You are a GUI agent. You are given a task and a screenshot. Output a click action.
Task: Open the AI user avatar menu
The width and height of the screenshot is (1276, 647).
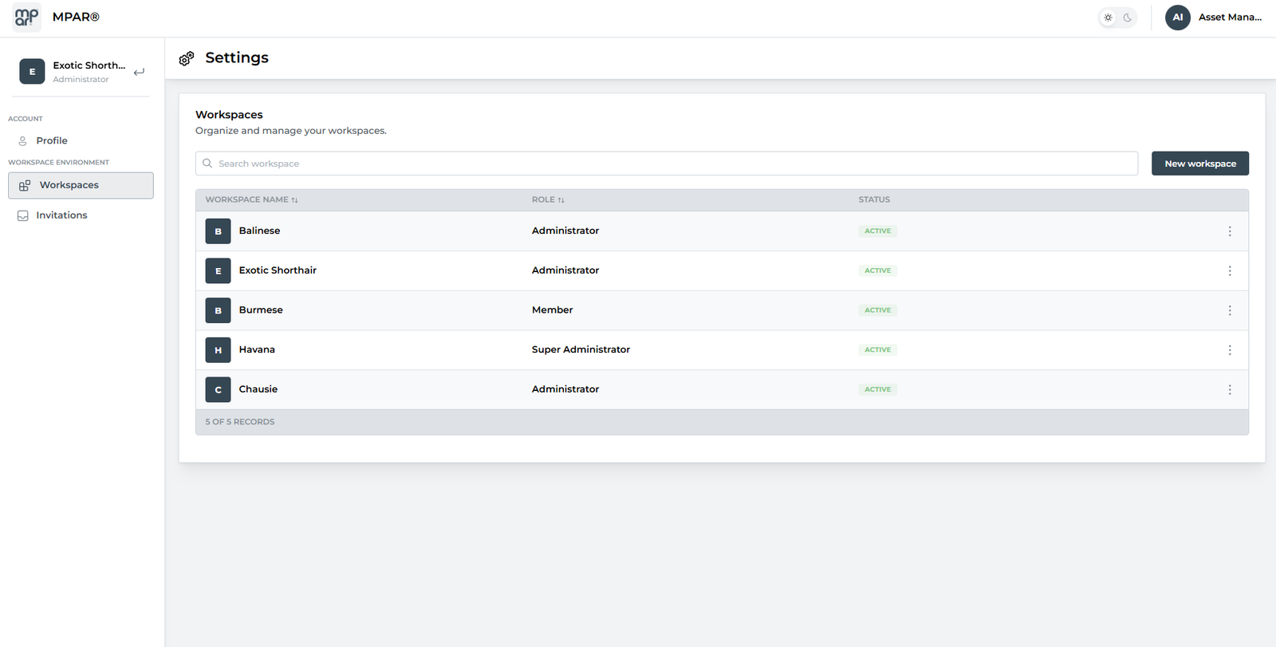tap(1177, 17)
